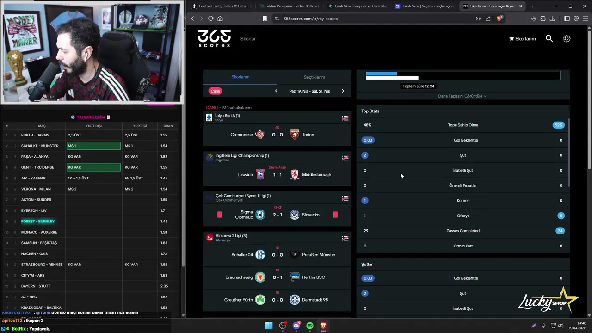
Task: Click the taskbar volume icon
Action: pyautogui.click(x=561, y=326)
